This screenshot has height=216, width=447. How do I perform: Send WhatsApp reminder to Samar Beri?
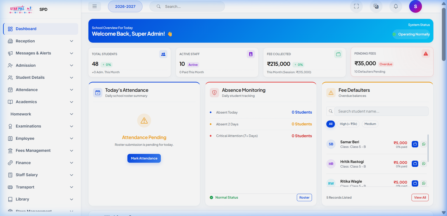424,144
